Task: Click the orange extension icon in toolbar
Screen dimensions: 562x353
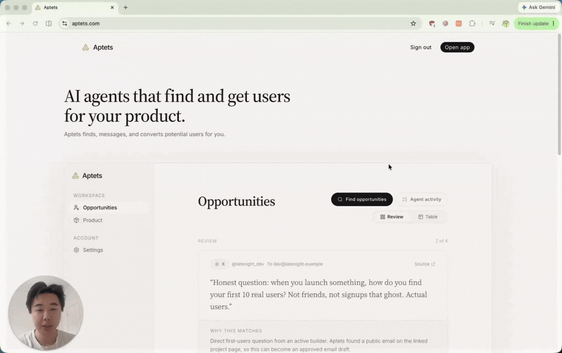Action: pos(458,23)
